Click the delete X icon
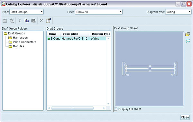Viewport: 193px width, 122px height. click(x=41, y=21)
